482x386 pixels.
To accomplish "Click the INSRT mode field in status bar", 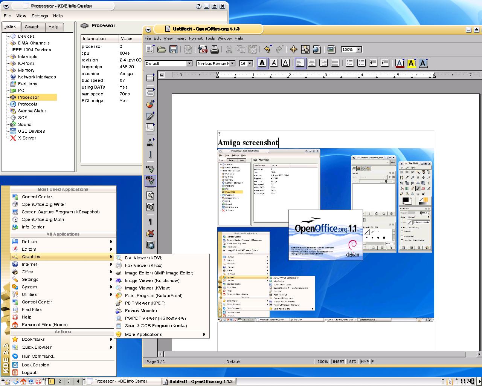I will (x=339, y=361).
